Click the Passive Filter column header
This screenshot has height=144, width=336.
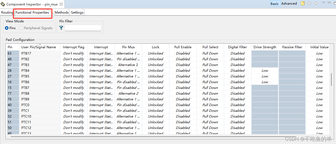pyautogui.click(x=292, y=47)
